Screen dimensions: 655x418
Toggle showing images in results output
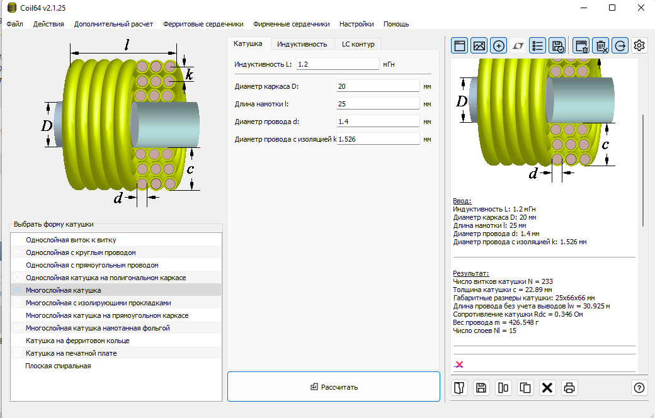click(x=479, y=45)
